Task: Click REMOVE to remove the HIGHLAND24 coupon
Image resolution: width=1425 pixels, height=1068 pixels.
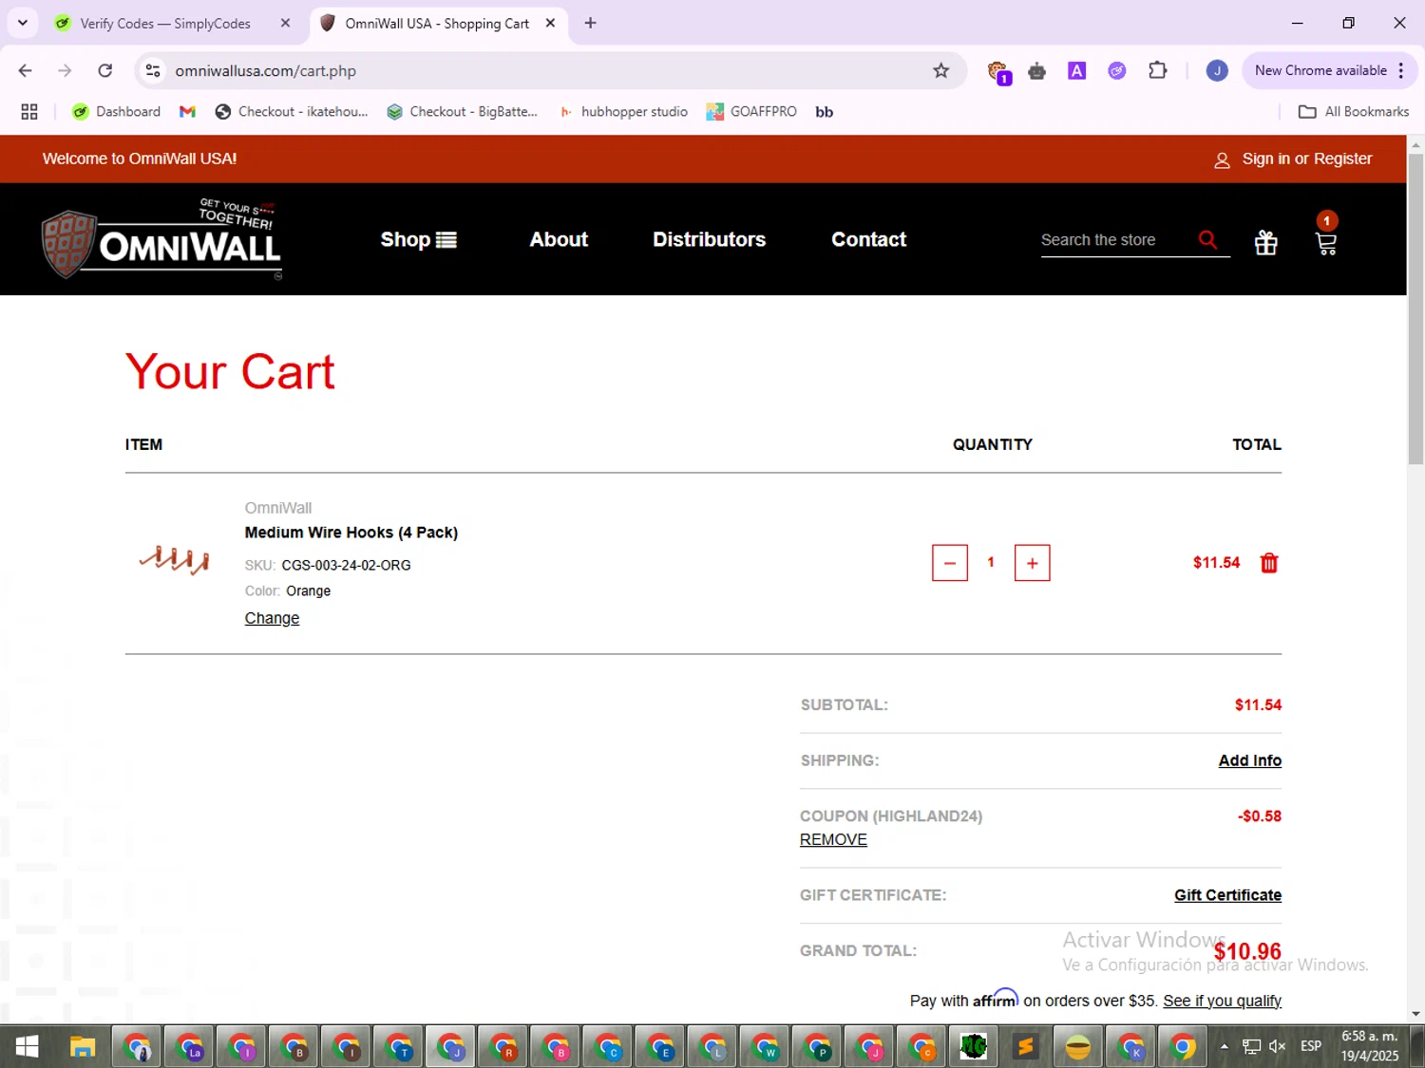Action: (833, 839)
